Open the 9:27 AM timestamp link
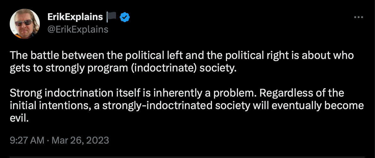 tap(27, 140)
